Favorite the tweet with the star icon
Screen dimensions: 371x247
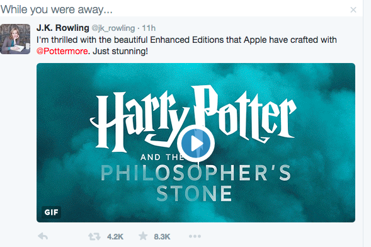143,236
